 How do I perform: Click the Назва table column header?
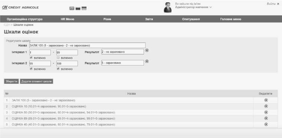131,94
